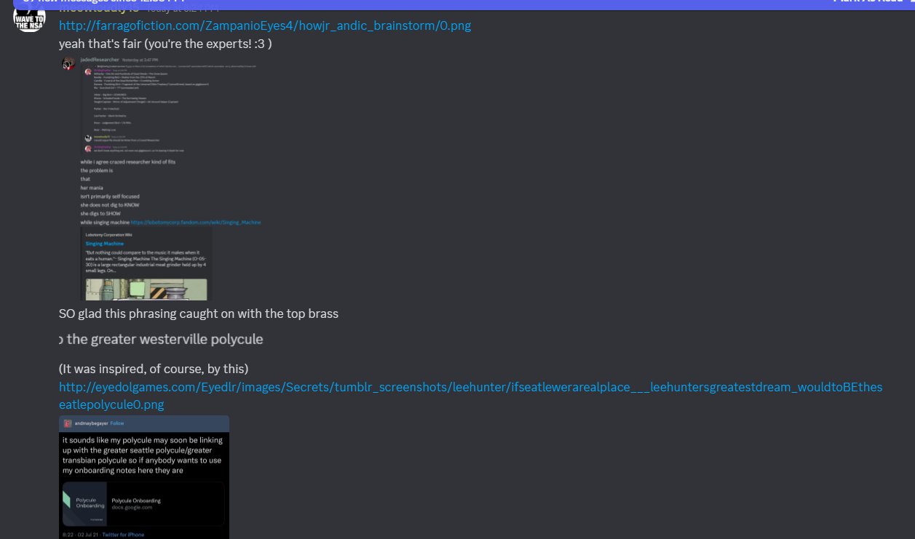This screenshot has width=915, height=539.
Task: Jump to unread via the new messages banner
Action: click(x=102, y=2)
